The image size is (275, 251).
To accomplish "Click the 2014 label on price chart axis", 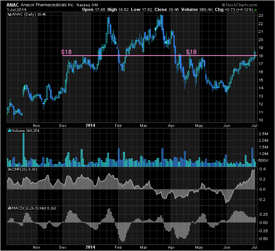I will (x=90, y=125).
